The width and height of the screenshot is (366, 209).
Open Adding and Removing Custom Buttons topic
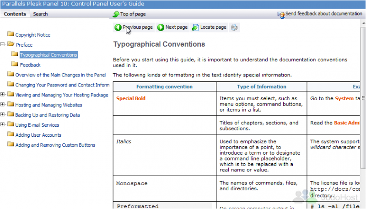pos(55,145)
